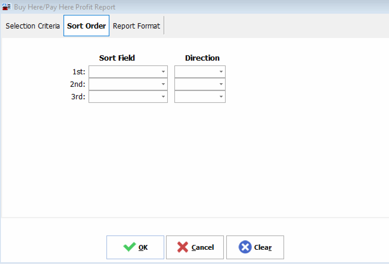The image size is (389, 264).
Task: Click inside the 2nd Sort Field combo box
Action: (x=125, y=84)
